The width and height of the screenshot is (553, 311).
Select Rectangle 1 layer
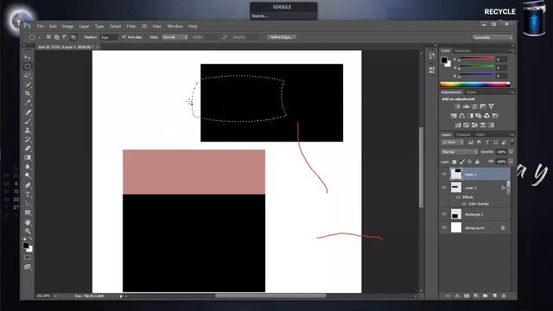(x=475, y=214)
